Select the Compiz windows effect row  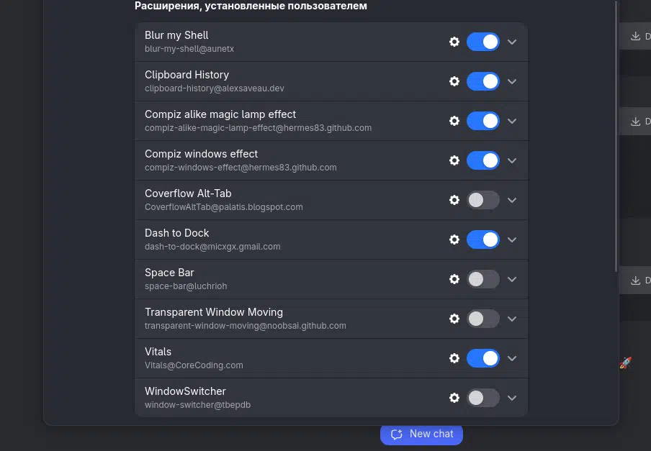(288, 160)
